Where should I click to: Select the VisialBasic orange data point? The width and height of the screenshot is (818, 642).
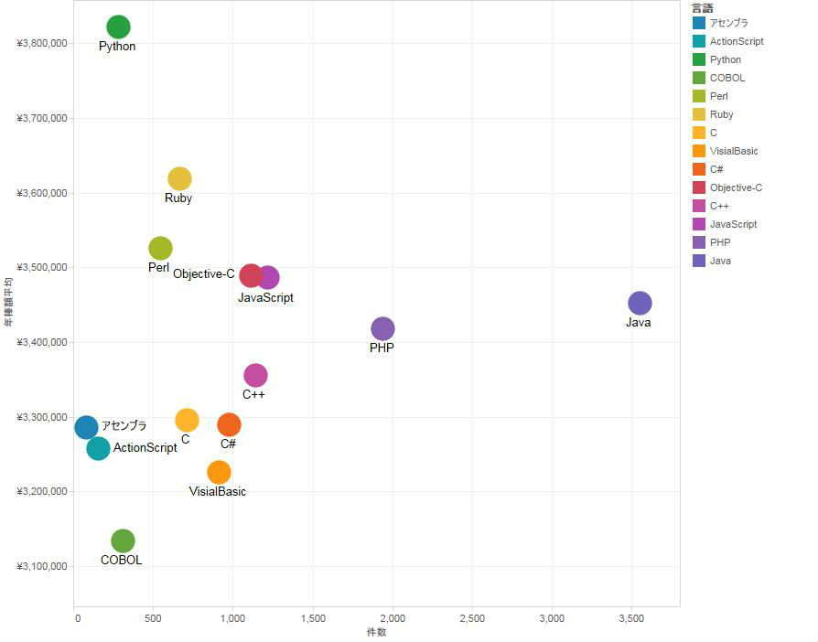pos(219,472)
